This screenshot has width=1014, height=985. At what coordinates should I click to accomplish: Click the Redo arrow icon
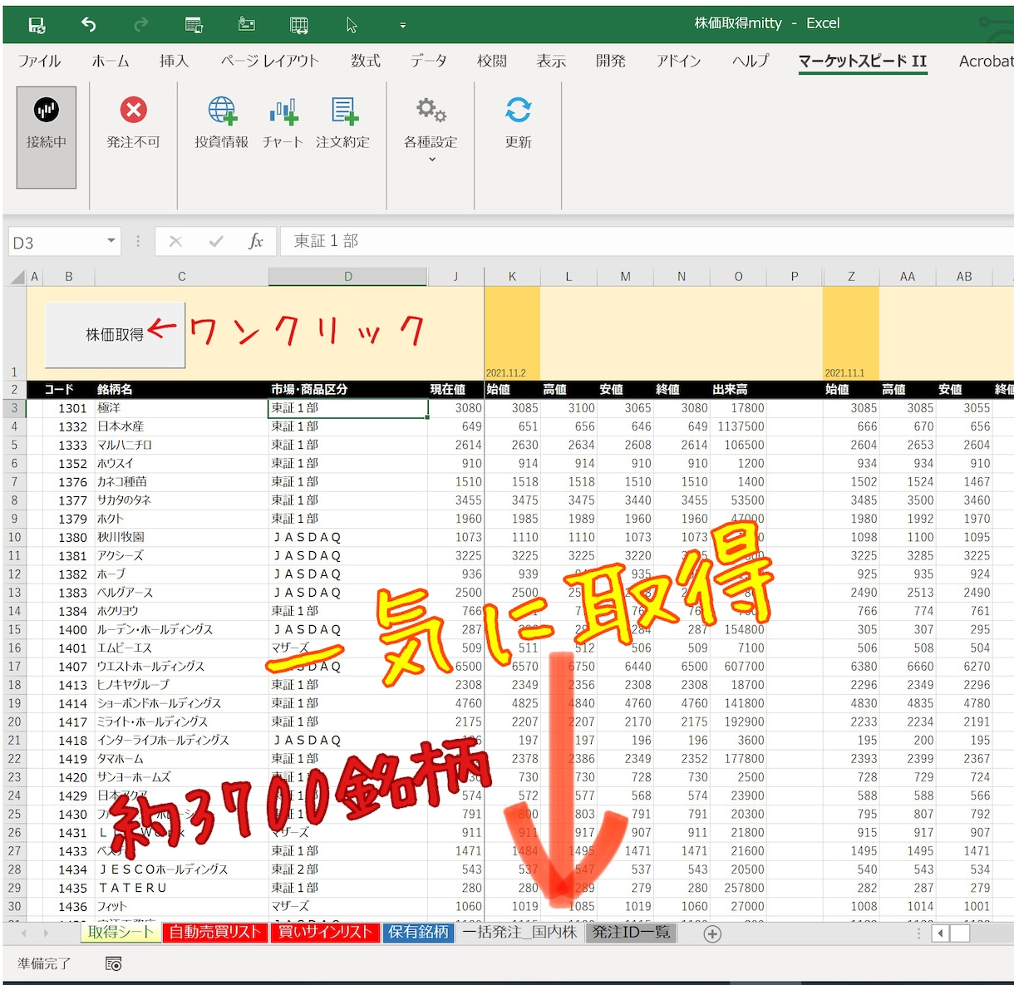tap(140, 24)
